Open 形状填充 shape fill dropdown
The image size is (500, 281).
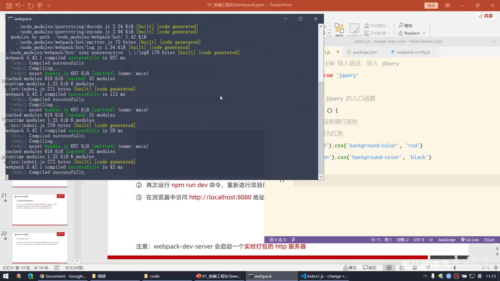pyautogui.click(x=377, y=26)
